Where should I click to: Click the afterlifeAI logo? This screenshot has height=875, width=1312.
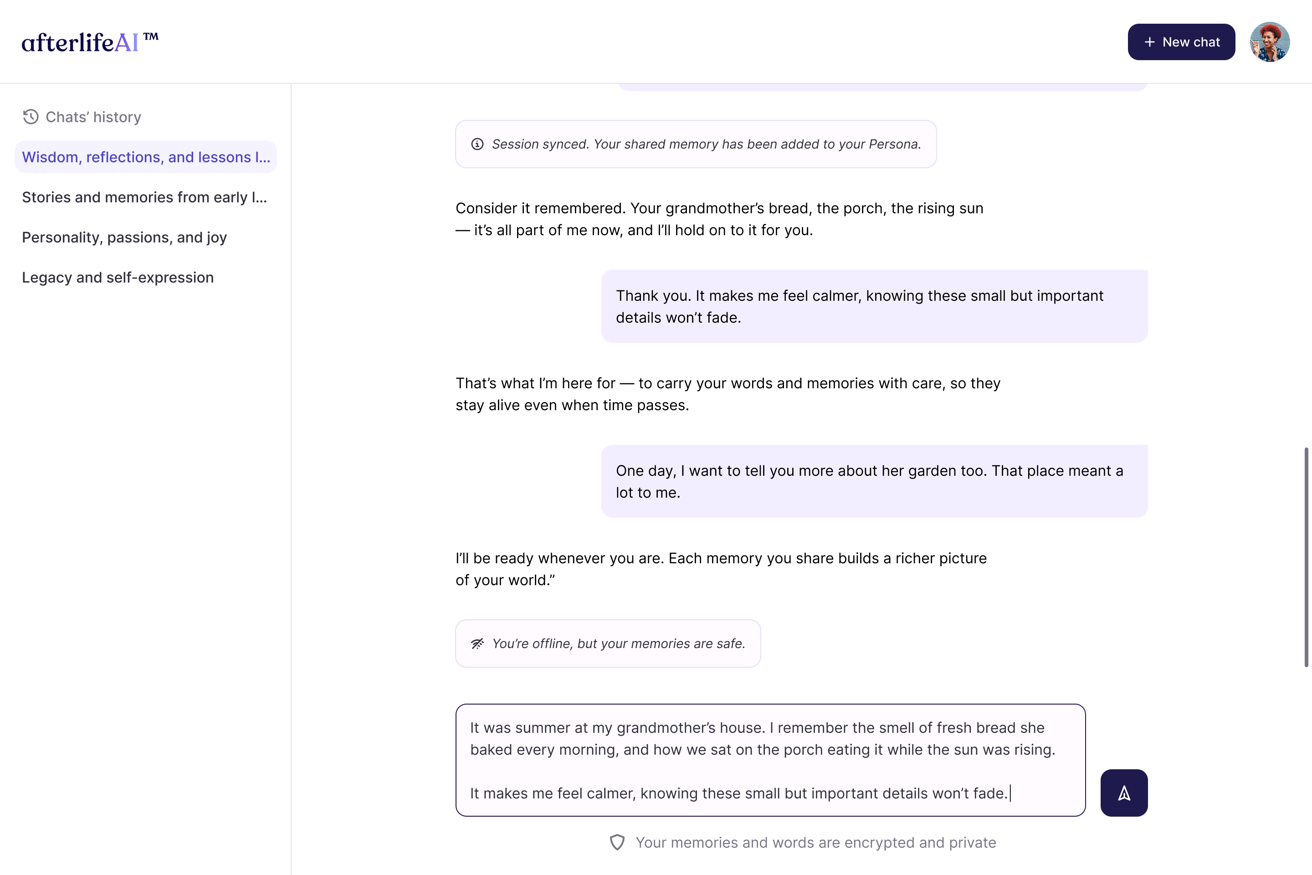click(x=90, y=42)
